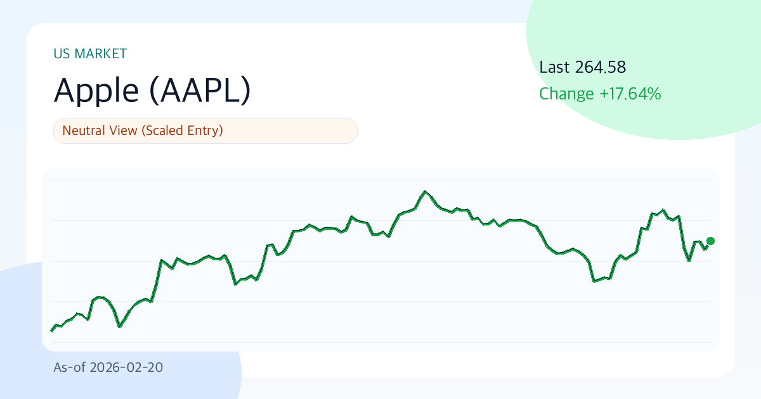Click the green chart endpoint dot
The width and height of the screenshot is (761, 399).
pos(711,241)
